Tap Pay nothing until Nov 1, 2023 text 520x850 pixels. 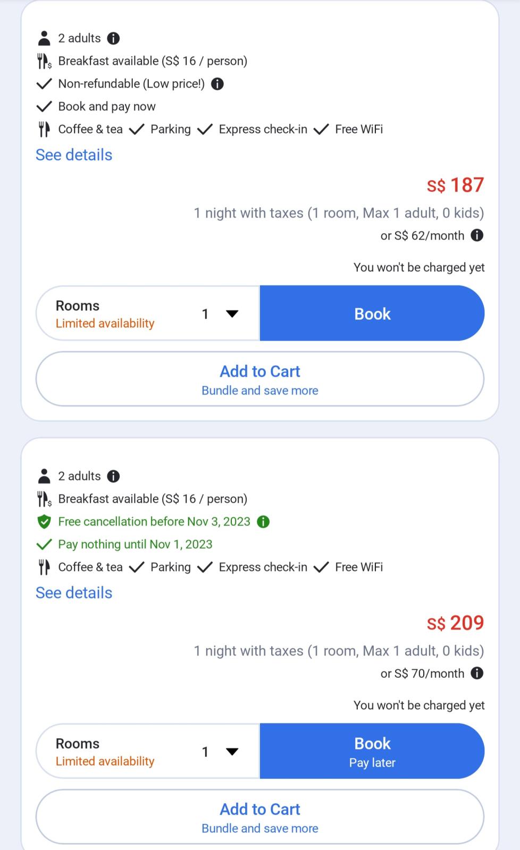(135, 545)
